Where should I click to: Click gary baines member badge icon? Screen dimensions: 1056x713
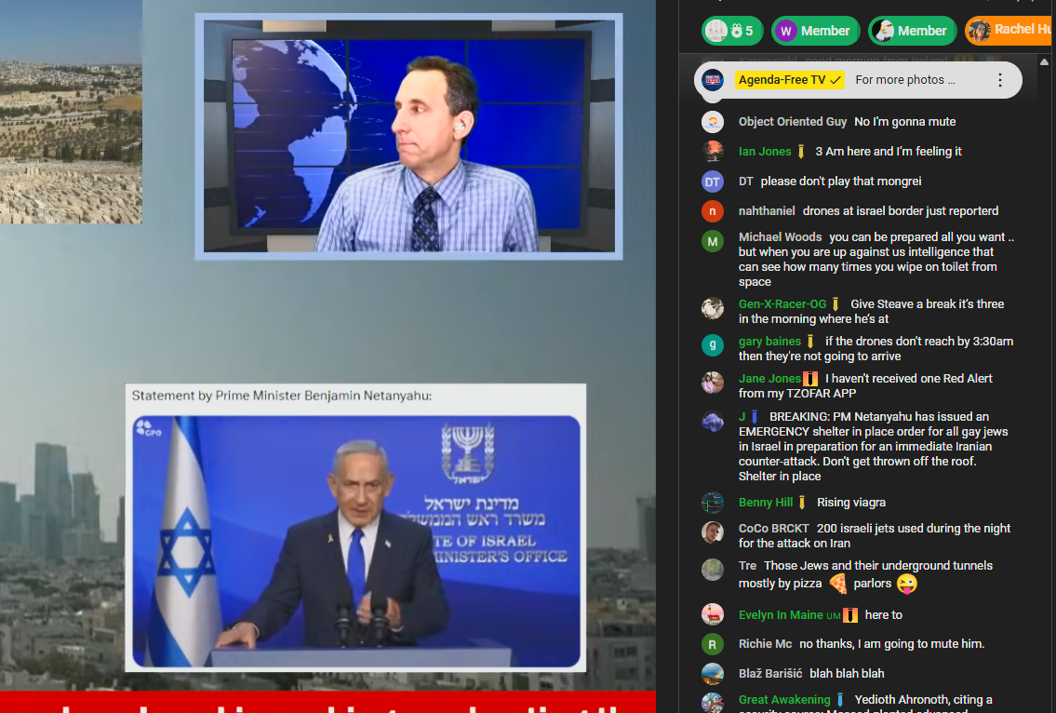810,341
